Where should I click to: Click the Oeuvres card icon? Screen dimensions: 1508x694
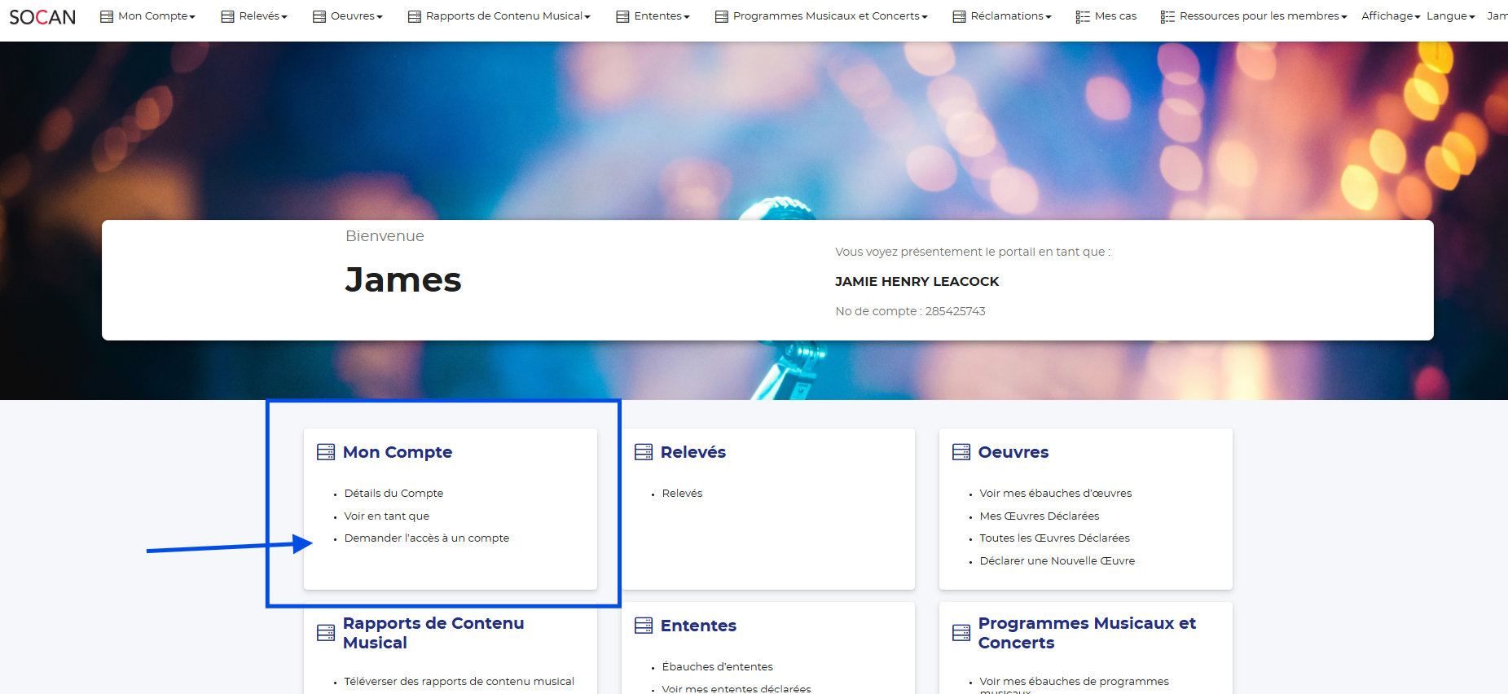coord(961,452)
